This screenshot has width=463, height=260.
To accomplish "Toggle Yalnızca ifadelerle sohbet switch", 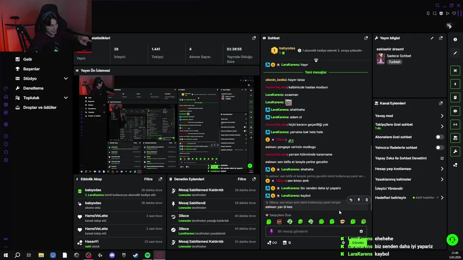I will tap(439, 148).
